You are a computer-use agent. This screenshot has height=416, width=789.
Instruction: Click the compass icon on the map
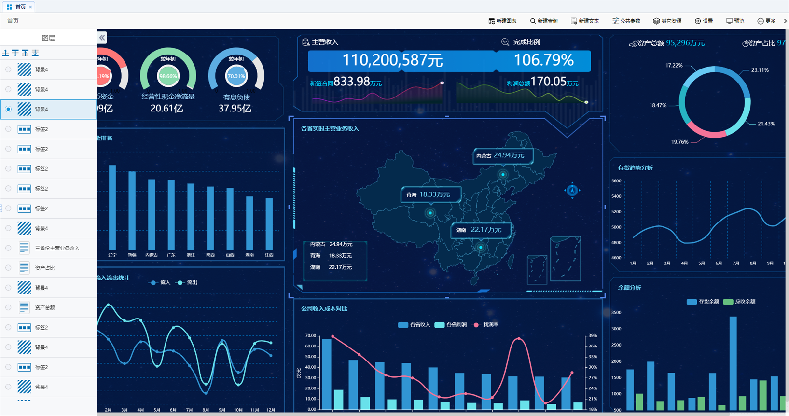point(572,191)
